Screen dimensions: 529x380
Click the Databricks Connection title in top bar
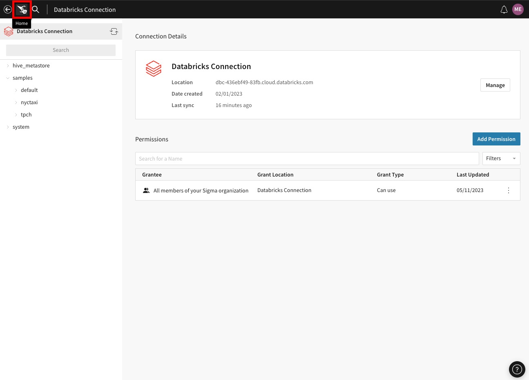pos(85,9)
